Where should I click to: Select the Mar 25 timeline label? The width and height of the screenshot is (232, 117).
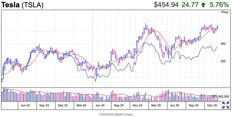point(156,106)
